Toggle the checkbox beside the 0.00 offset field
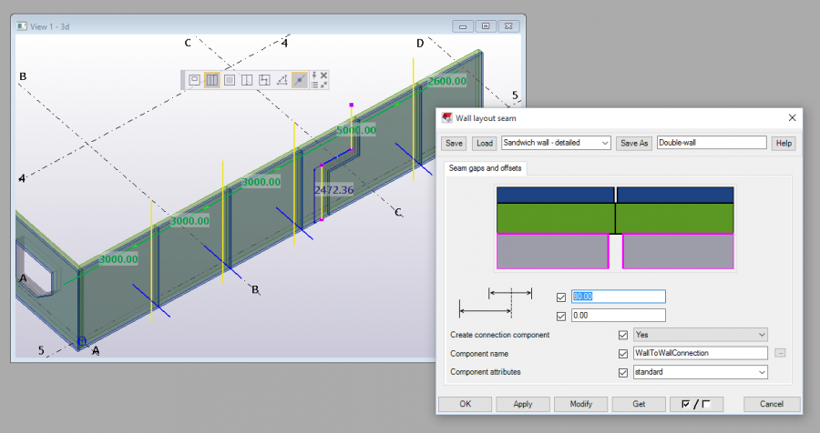 click(561, 316)
